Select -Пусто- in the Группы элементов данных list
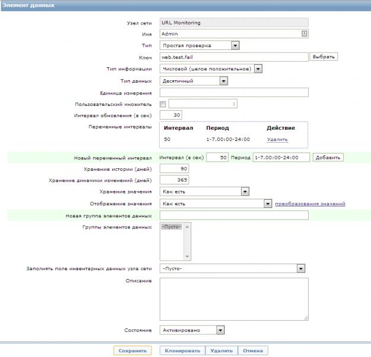Screen dimensions: 371x357 (172, 227)
